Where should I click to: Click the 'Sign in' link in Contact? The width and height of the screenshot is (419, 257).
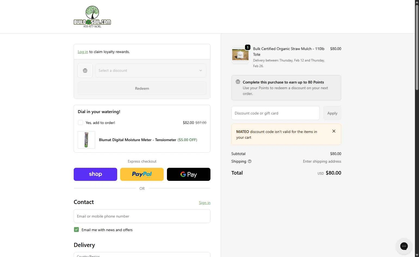(204, 203)
